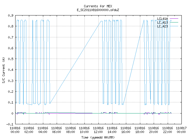Click the blue LC_423 legend line sample
Image resolution: width=187 pixels, height=140 pixels.
tap(174, 26)
